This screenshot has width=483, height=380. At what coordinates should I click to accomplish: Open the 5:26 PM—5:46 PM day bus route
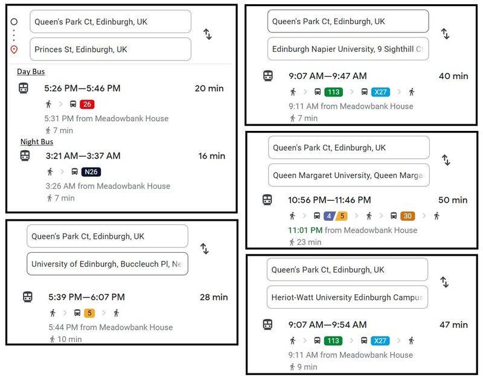coord(82,89)
